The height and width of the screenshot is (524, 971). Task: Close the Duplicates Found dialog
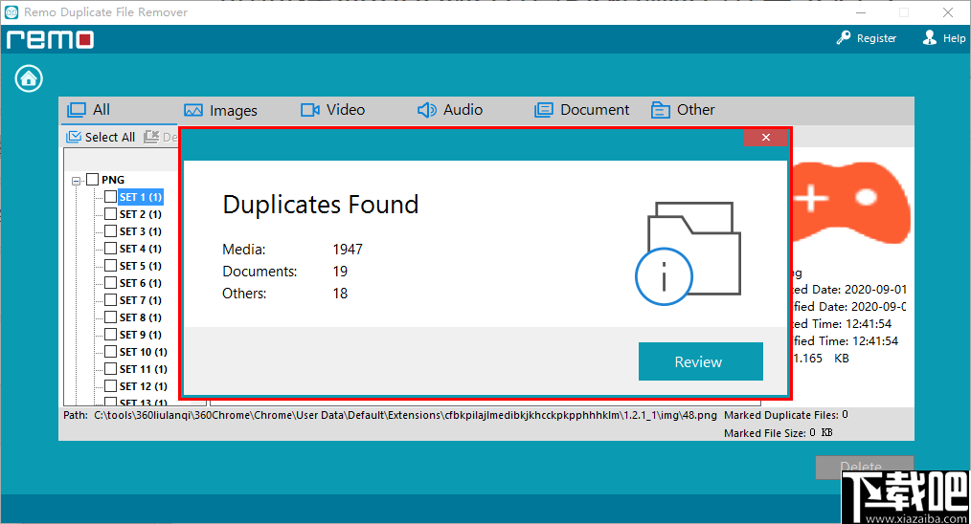click(766, 138)
